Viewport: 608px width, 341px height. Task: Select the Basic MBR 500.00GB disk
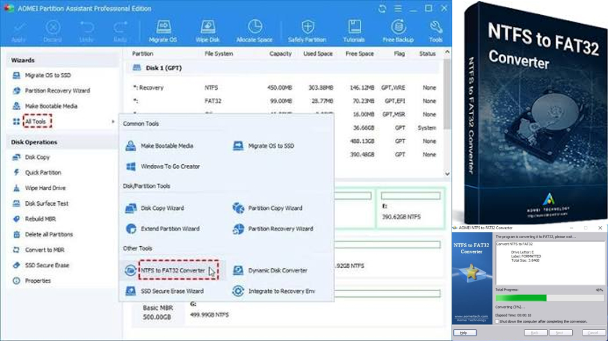click(x=157, y=312)
